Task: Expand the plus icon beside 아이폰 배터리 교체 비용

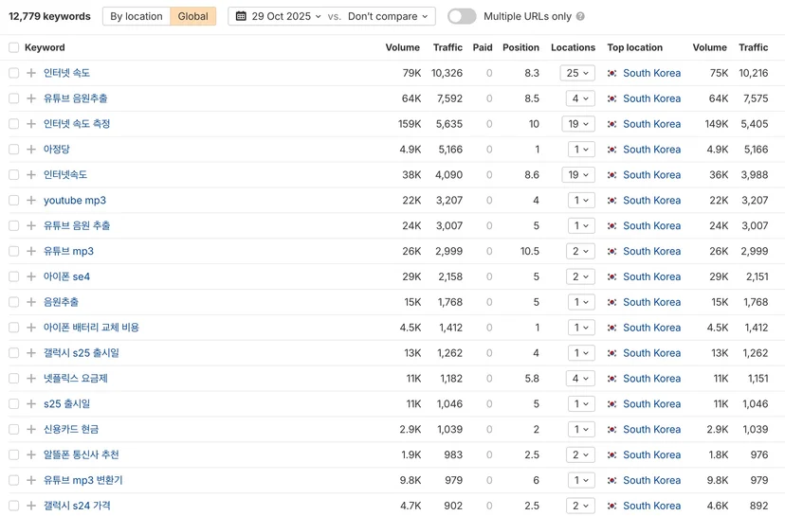Action: click(x=31, y=328)
